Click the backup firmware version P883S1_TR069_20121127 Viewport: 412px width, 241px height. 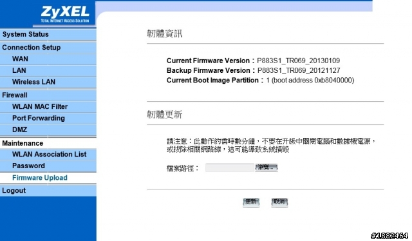pos(299,70)
